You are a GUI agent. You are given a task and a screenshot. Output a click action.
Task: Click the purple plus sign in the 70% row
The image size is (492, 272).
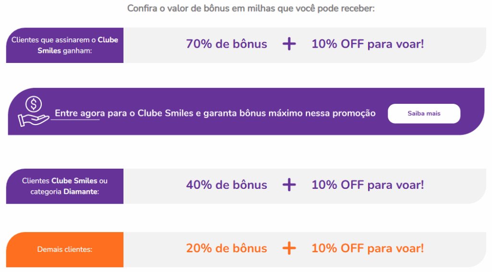pos(289,44)
